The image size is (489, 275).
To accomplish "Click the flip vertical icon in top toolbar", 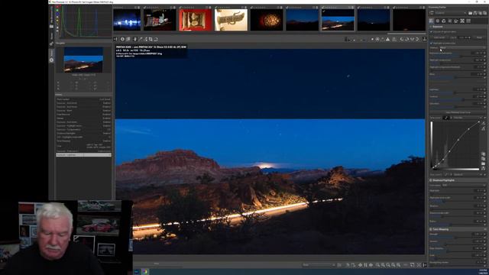I will coord(417,39).
